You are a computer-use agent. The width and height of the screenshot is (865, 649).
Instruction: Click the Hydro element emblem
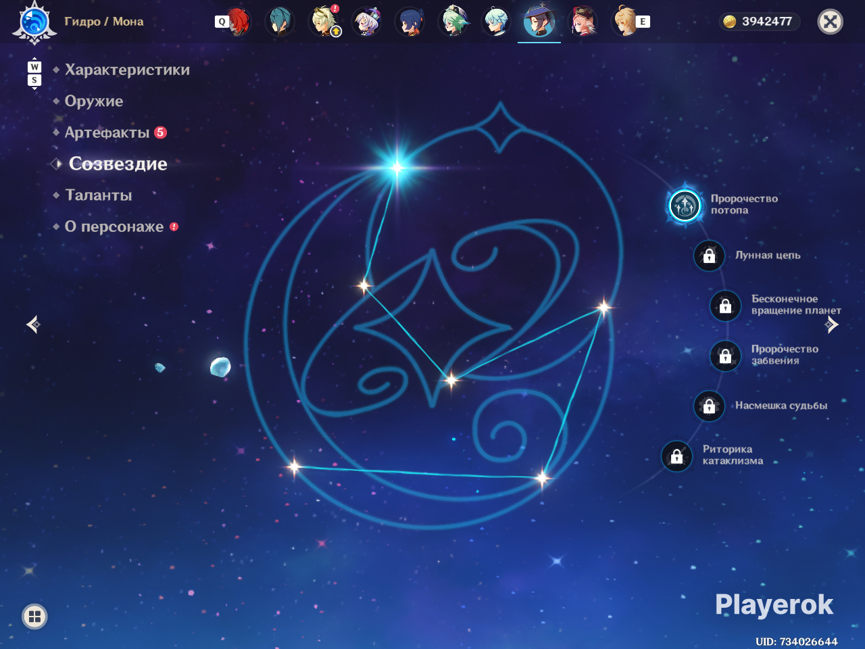[x=34, y=22]
